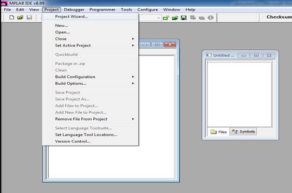Image resolution: width=292 pixels, height=193 pixels.
Task: Open the Window menu
Action: (172, 10)
